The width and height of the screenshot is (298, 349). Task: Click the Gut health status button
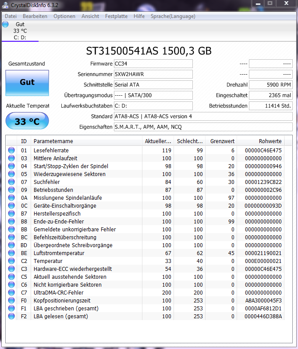27,83
